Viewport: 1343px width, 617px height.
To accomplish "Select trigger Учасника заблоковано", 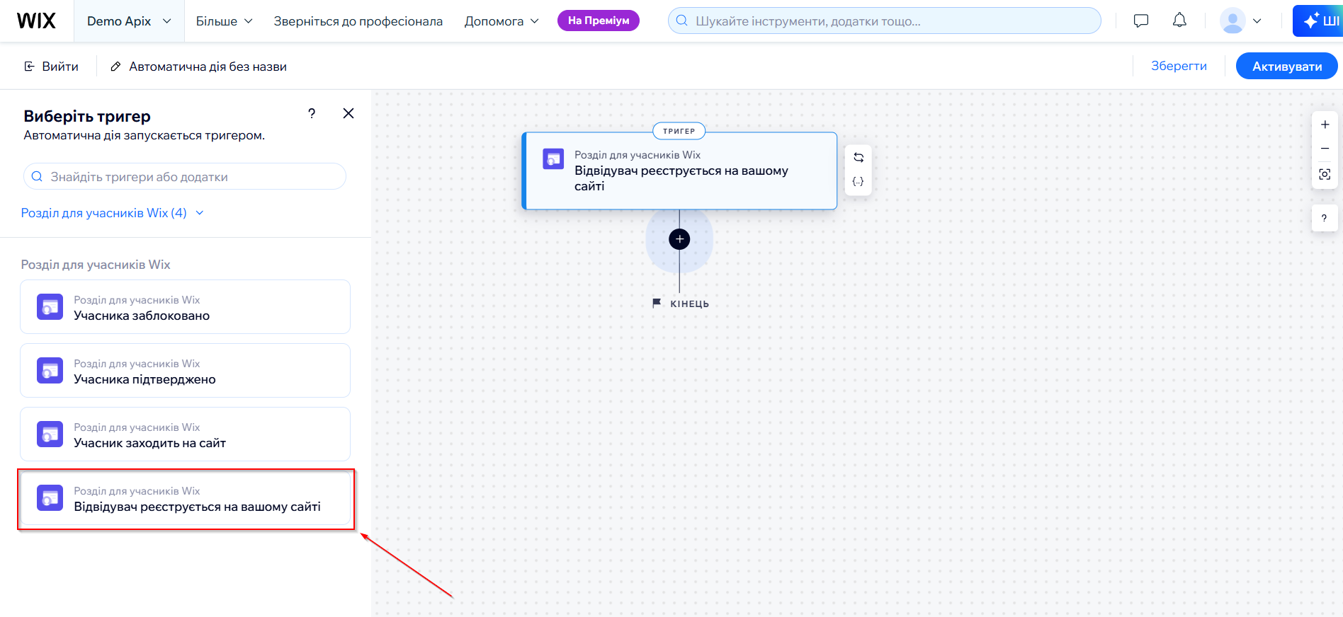I will click(x=185, y=307).
